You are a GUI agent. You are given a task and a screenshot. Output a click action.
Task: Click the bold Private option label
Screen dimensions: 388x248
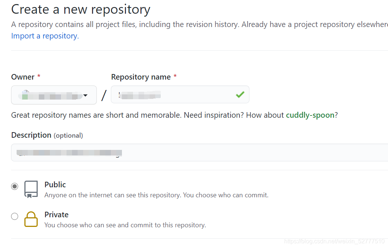(56, 215)
